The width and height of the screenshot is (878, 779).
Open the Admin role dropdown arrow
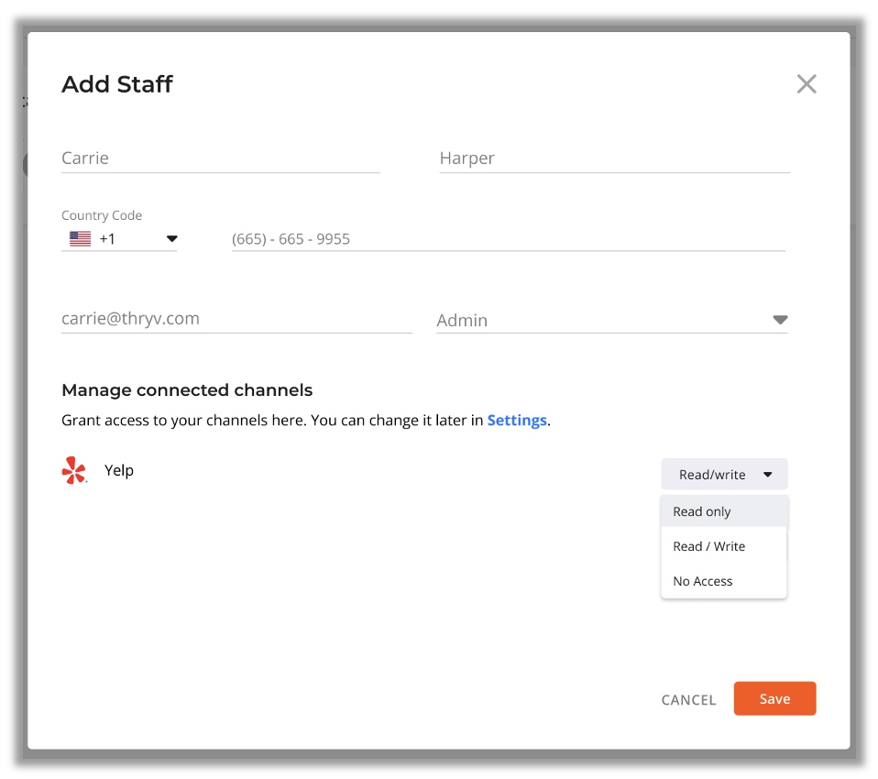click(780, 320)
